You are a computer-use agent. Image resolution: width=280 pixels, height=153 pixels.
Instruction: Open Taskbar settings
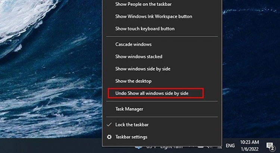tap(131, 137)
